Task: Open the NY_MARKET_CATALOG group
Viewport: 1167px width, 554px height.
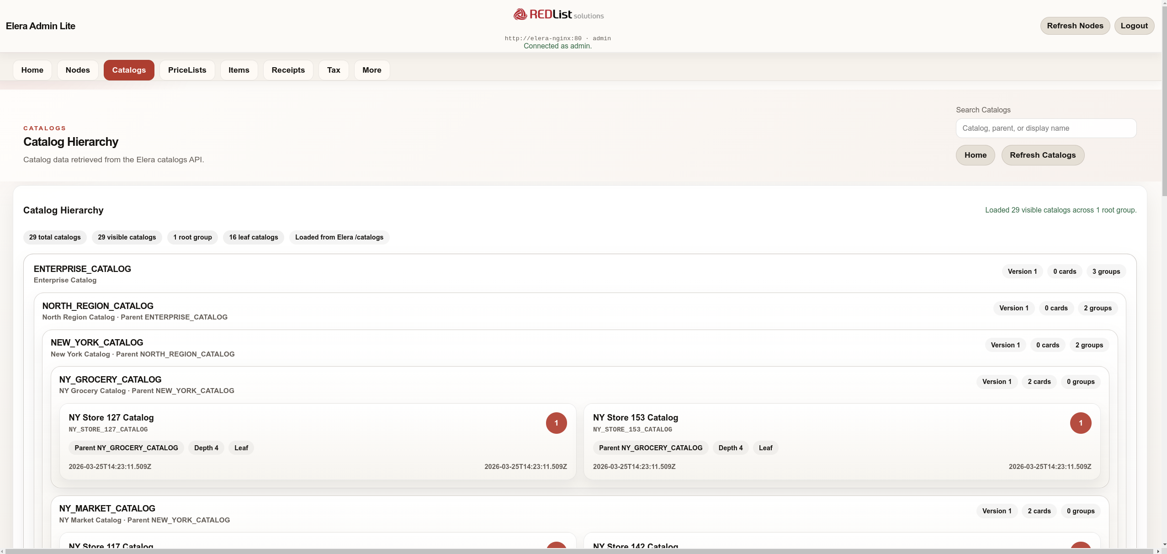Action: point(107,509)
